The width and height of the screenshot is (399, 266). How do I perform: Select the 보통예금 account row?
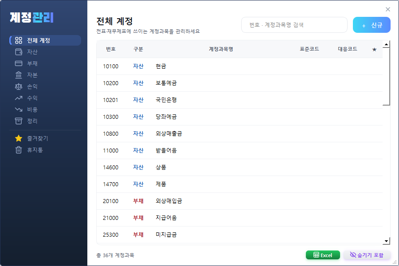tap(239, 83)
